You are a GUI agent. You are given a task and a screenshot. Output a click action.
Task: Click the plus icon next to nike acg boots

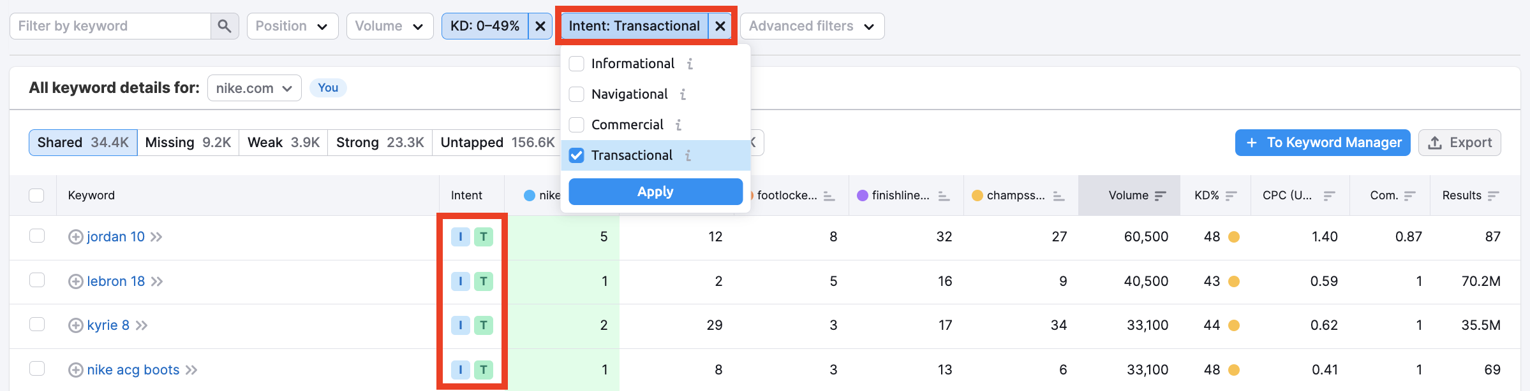coord(75,370)
